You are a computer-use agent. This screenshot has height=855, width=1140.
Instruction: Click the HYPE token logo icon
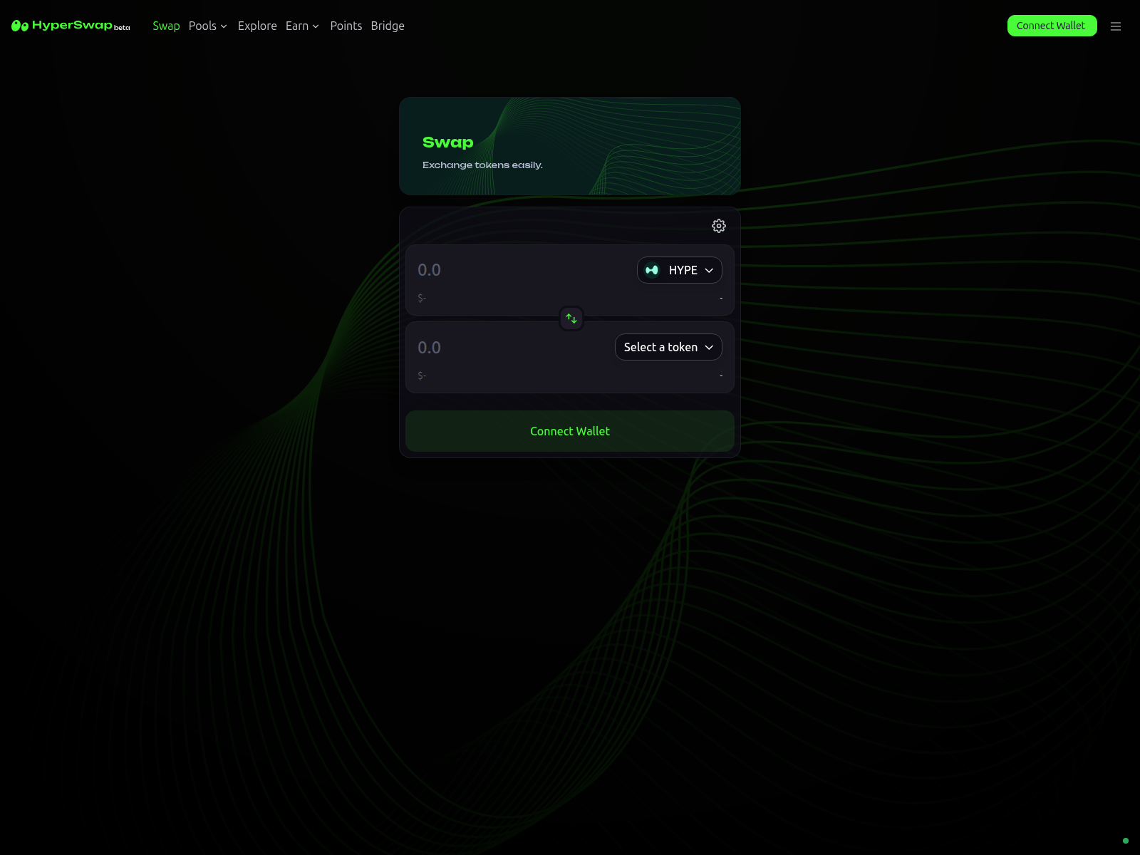click(x=652, y=270)
